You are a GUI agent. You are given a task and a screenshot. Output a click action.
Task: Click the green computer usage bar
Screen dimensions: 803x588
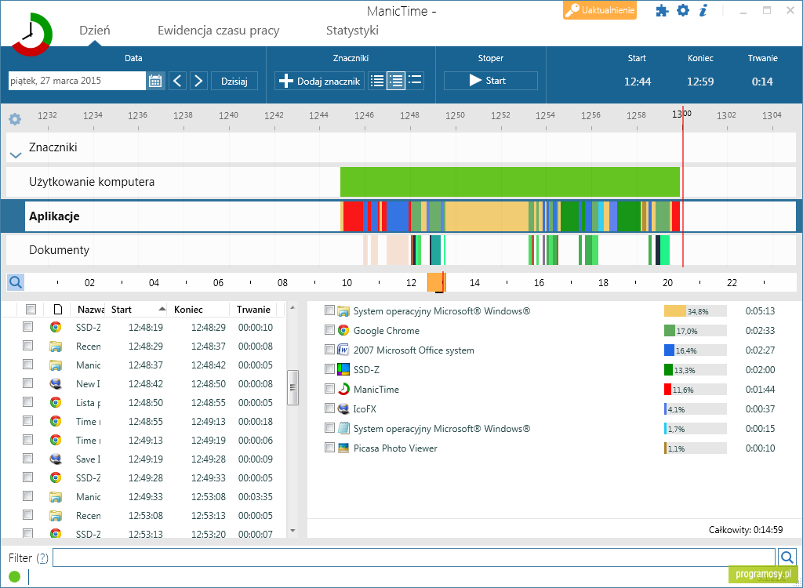click(x=510, y=181)
